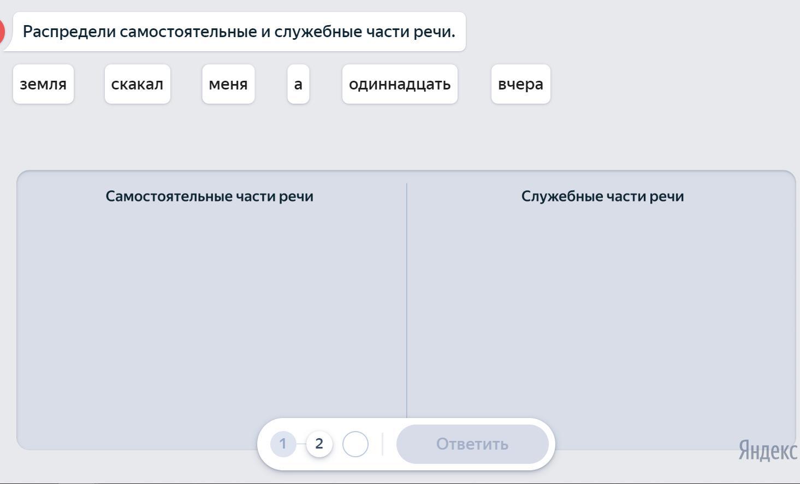Pick the word chip «одиннадцать»
The image size is (800, 484).
pos(400,84)
